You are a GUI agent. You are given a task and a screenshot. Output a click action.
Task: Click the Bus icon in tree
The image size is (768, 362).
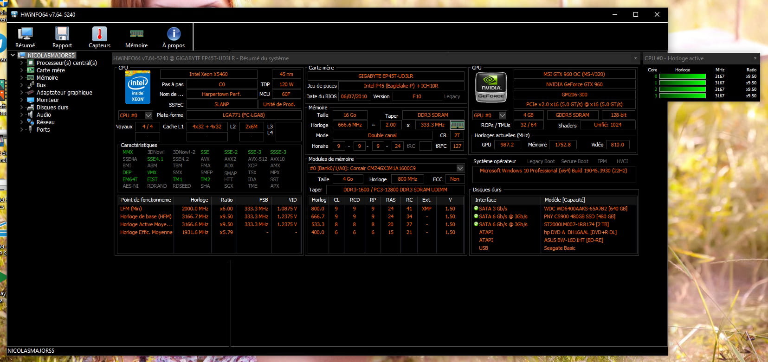(x=31, y=85)
